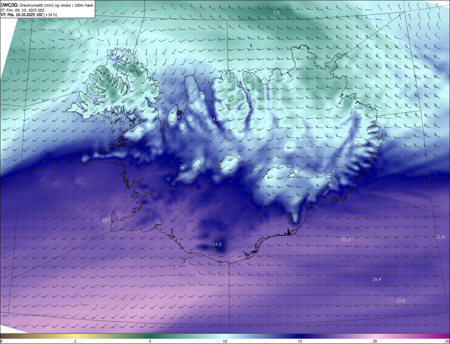The image size is (450, 344).
Task: Click the 19.4 value label on the map
Action: [x=377, y=280]
